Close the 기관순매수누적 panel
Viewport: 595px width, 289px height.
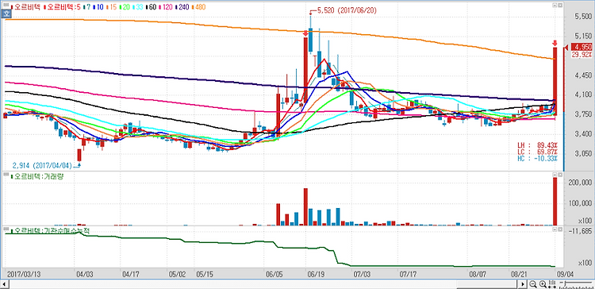560,229
